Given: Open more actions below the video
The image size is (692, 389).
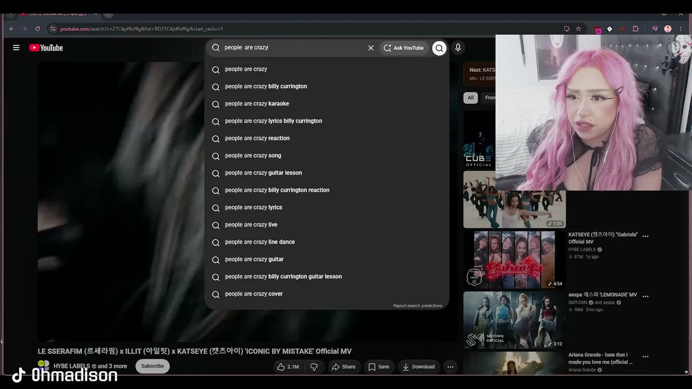Looking at the screenshot, I should coord(450,367).
